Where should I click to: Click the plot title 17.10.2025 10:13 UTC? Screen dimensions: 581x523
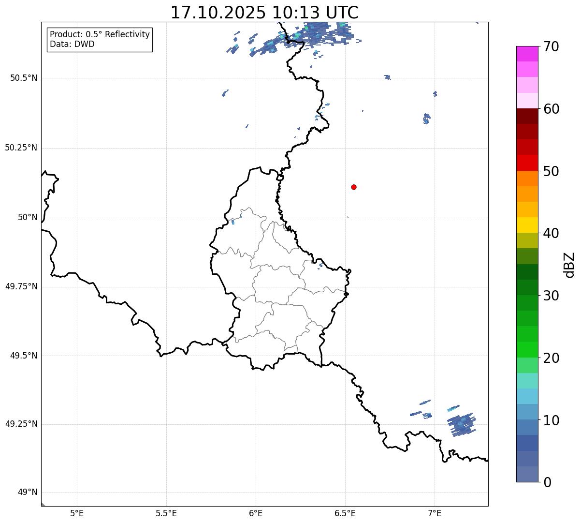pos(264,13)
